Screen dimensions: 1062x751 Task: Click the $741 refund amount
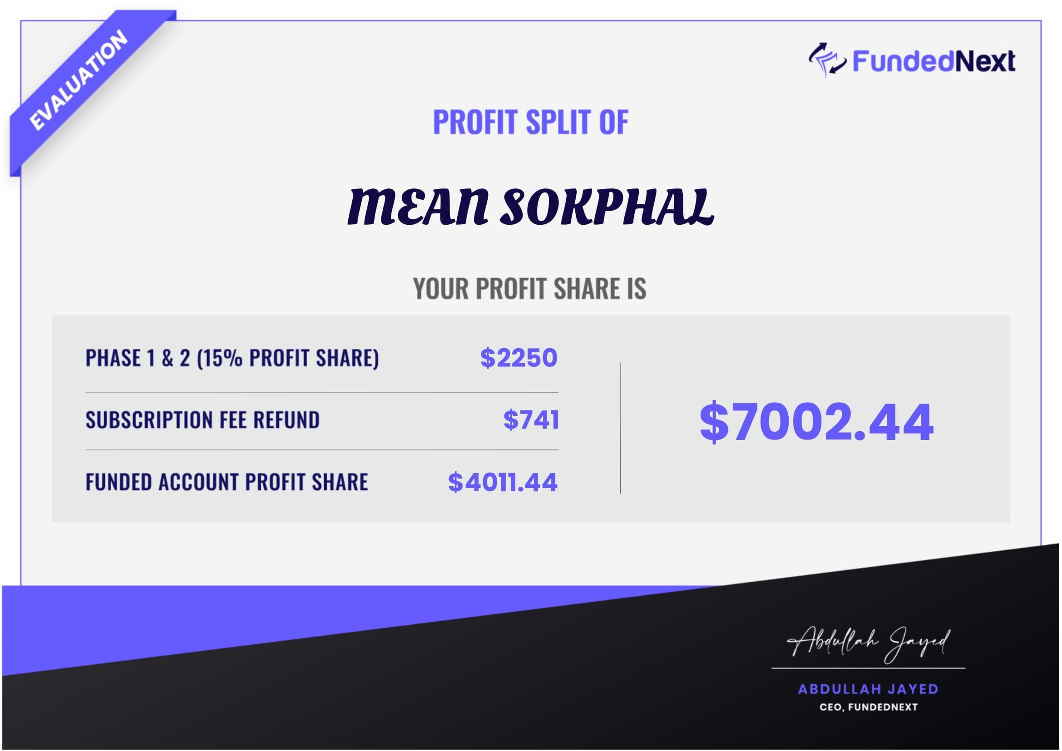click(532, 420)
